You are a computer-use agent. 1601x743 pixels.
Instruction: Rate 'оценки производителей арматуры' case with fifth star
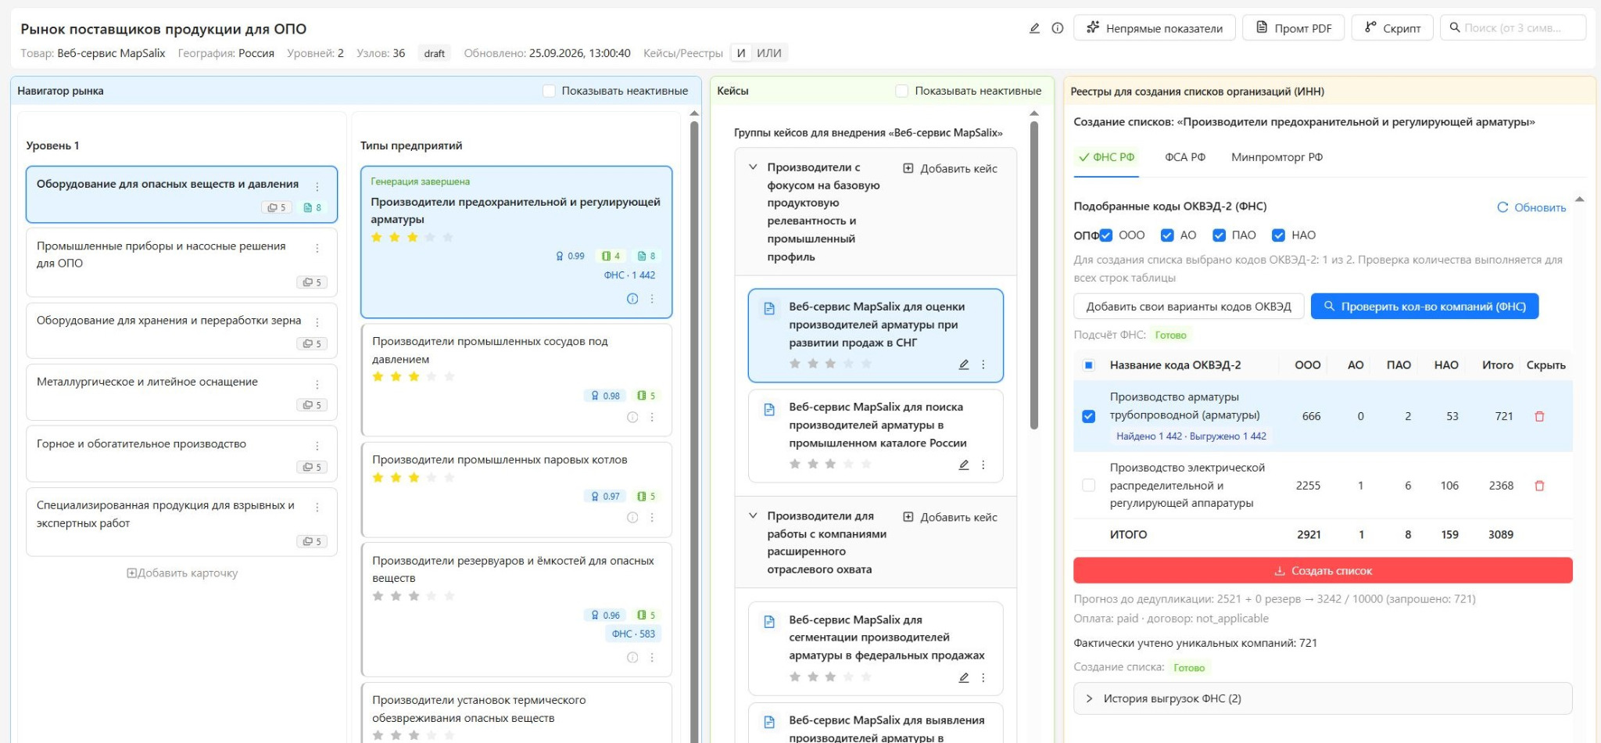(866, 364)
